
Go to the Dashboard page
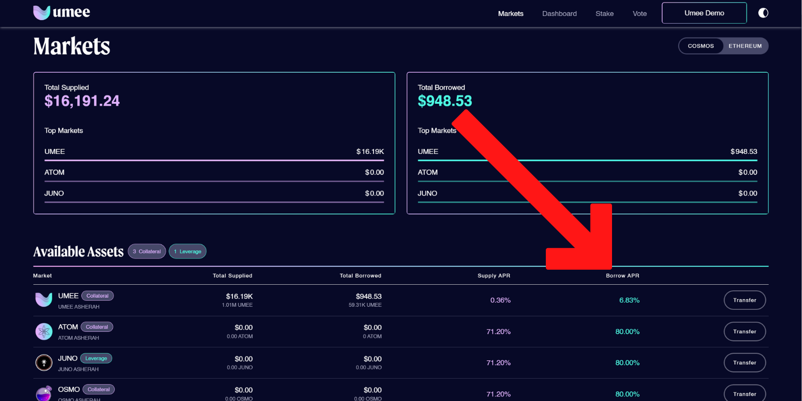pos(559,14)
